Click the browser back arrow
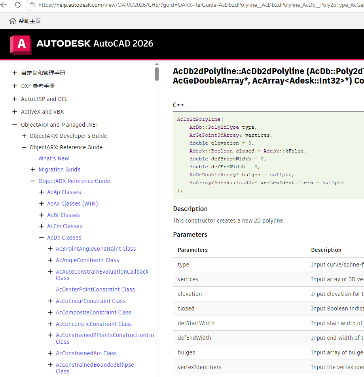 click(x=4, y=5)
